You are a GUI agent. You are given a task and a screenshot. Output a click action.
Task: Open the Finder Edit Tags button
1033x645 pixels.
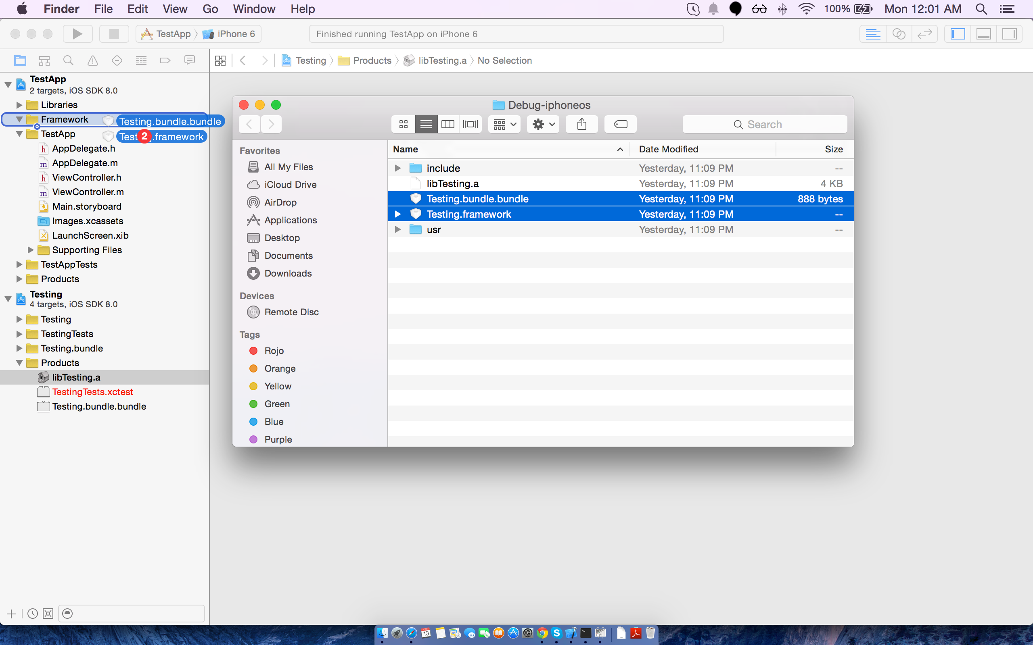click(x=620, y=124)
